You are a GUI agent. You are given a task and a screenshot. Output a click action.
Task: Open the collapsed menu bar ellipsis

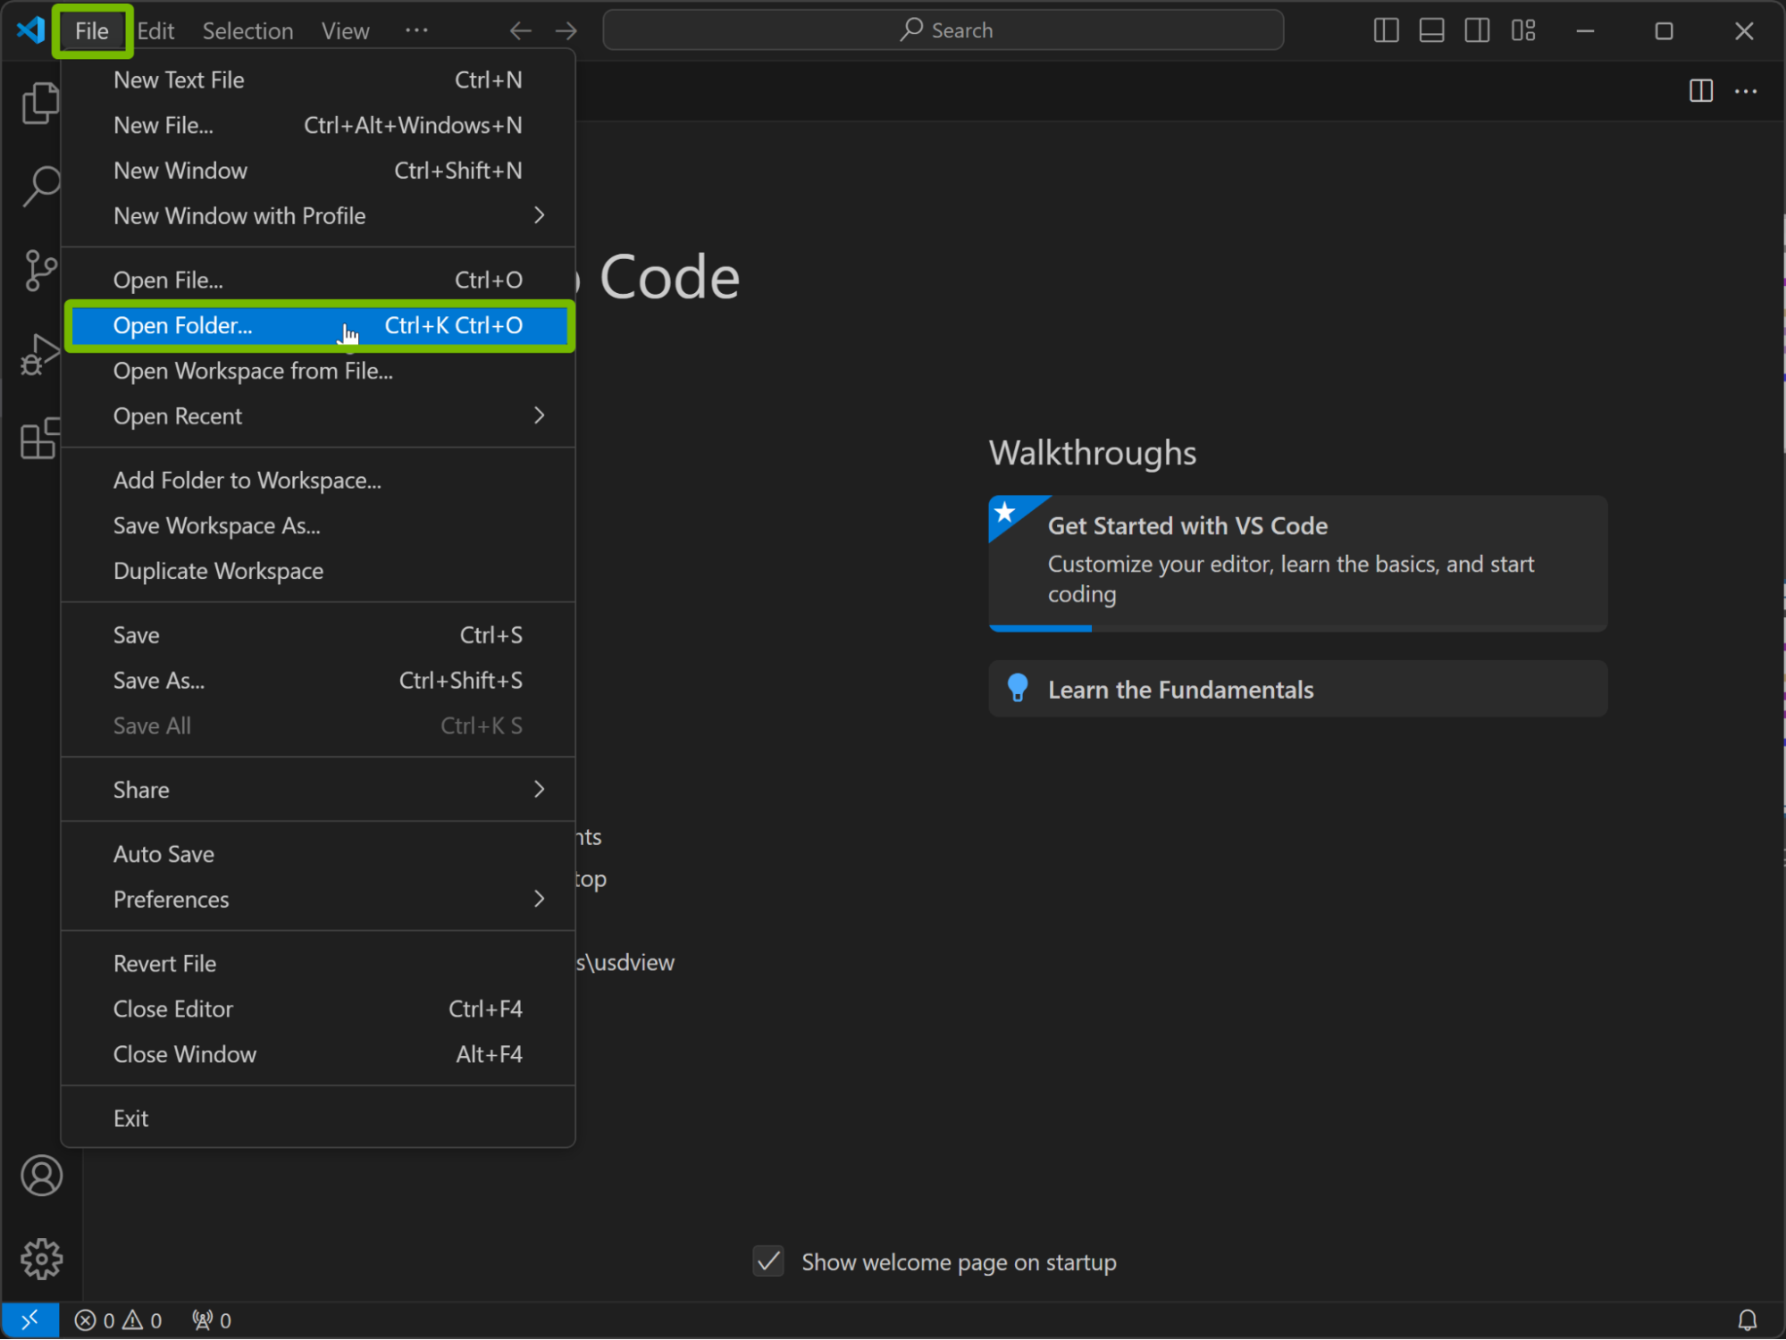[x=416, y=30]
